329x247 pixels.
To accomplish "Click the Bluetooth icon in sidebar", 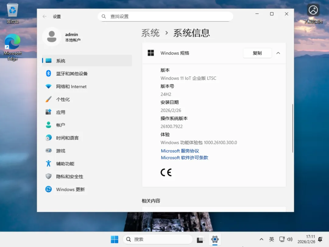I will coord(48,73).
